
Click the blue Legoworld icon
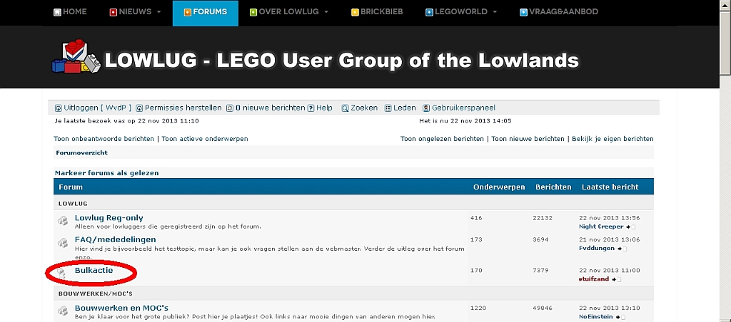pyautogui.click(x=429, y=13)
